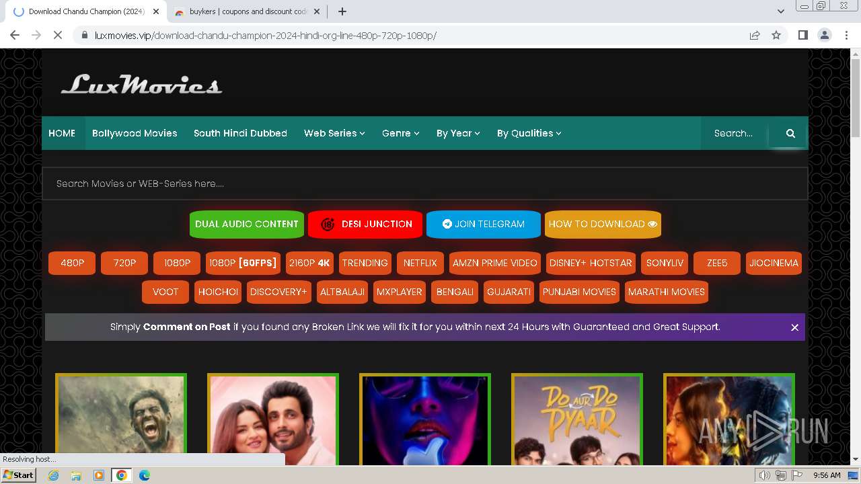The height and width of the screenshot is (484, 861).
Task: Click the Chrome icon in the taskbar
Action: coord(122,475)
